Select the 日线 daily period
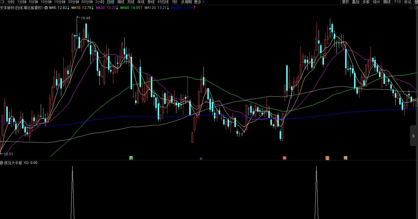 click(111, 2)
